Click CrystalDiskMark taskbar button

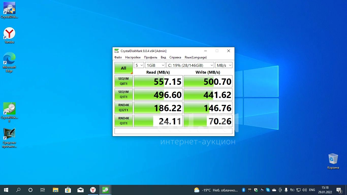105,190
